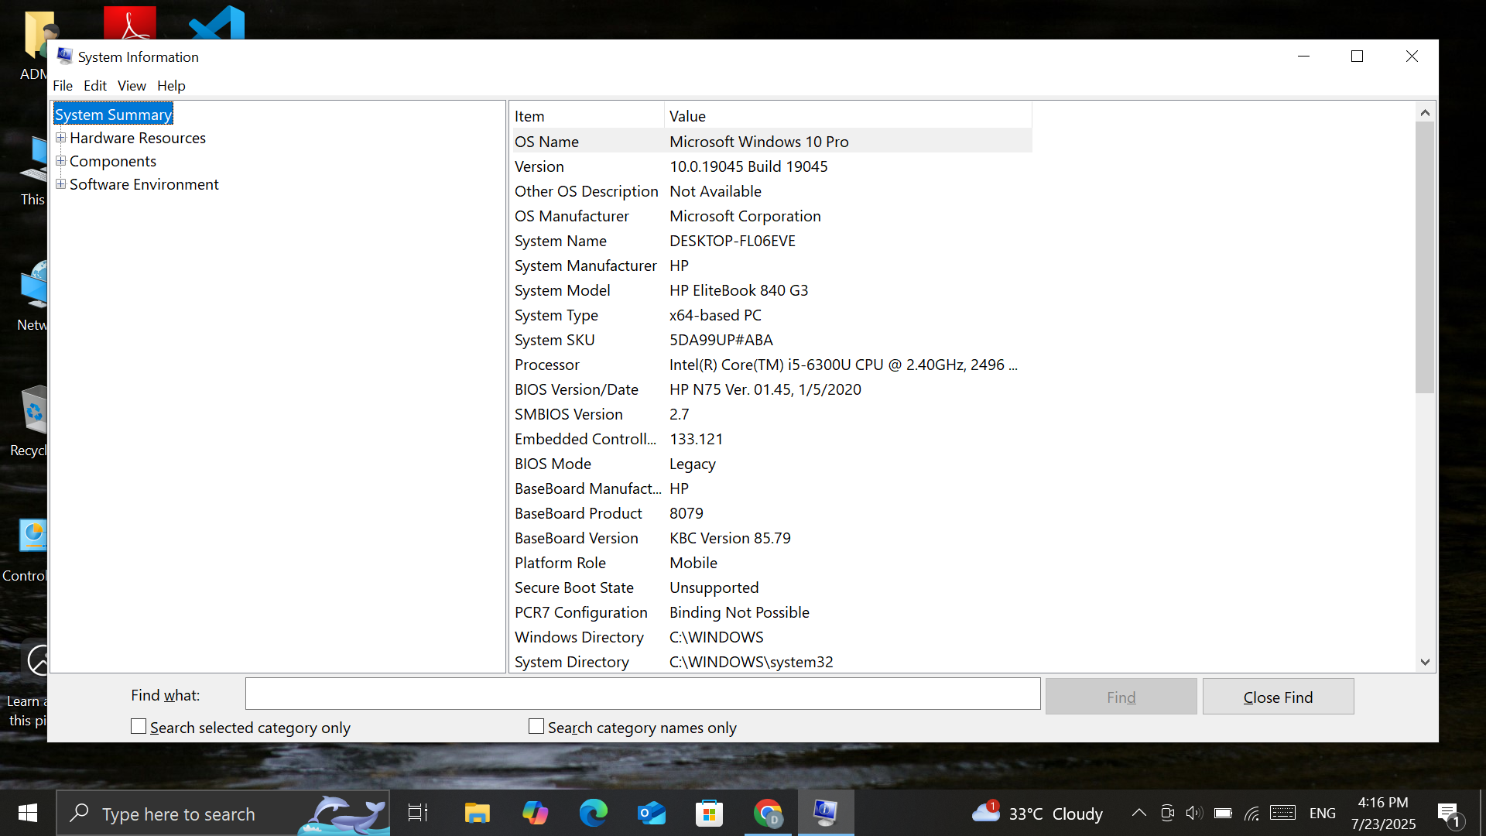Open the Meet Now tray icon
Image resolution: width=1486 pixels, height=836 pixels.
click(x=1167, y=813)
